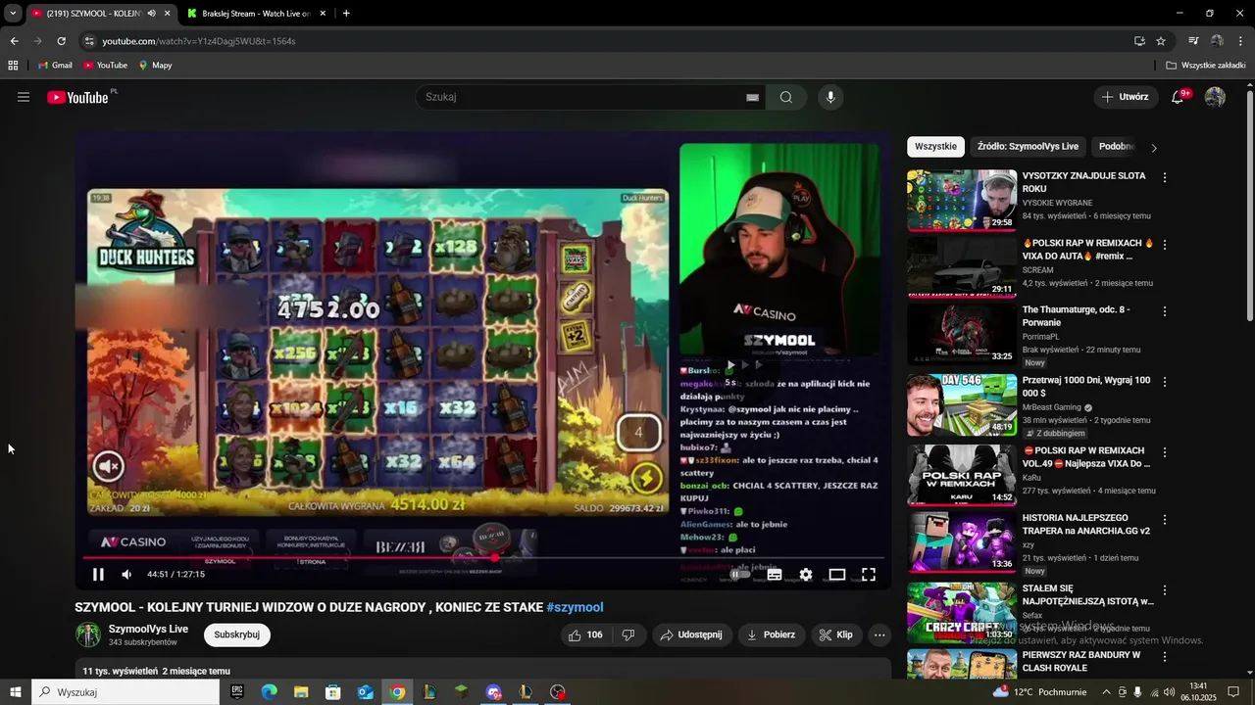This screenshot has width=1255, height=705.
Task: Bookmark this page with star icon
Action: 1161,41
